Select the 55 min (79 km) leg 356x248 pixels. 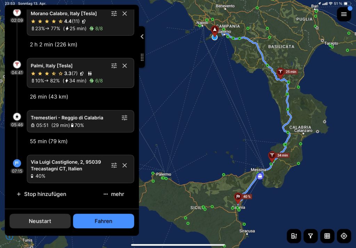(49, 141)
